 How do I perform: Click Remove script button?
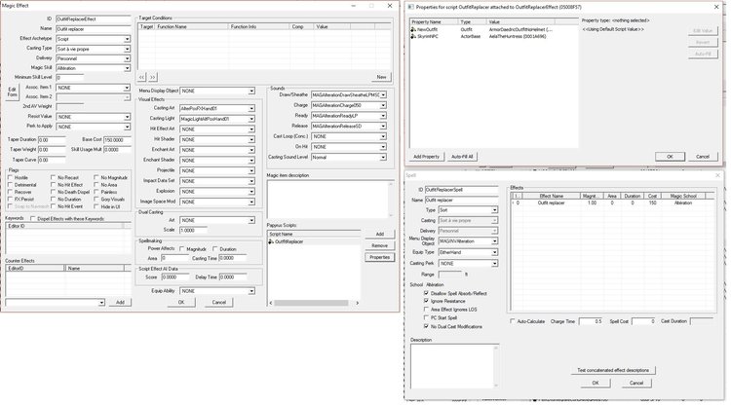(x=379, y=245)
